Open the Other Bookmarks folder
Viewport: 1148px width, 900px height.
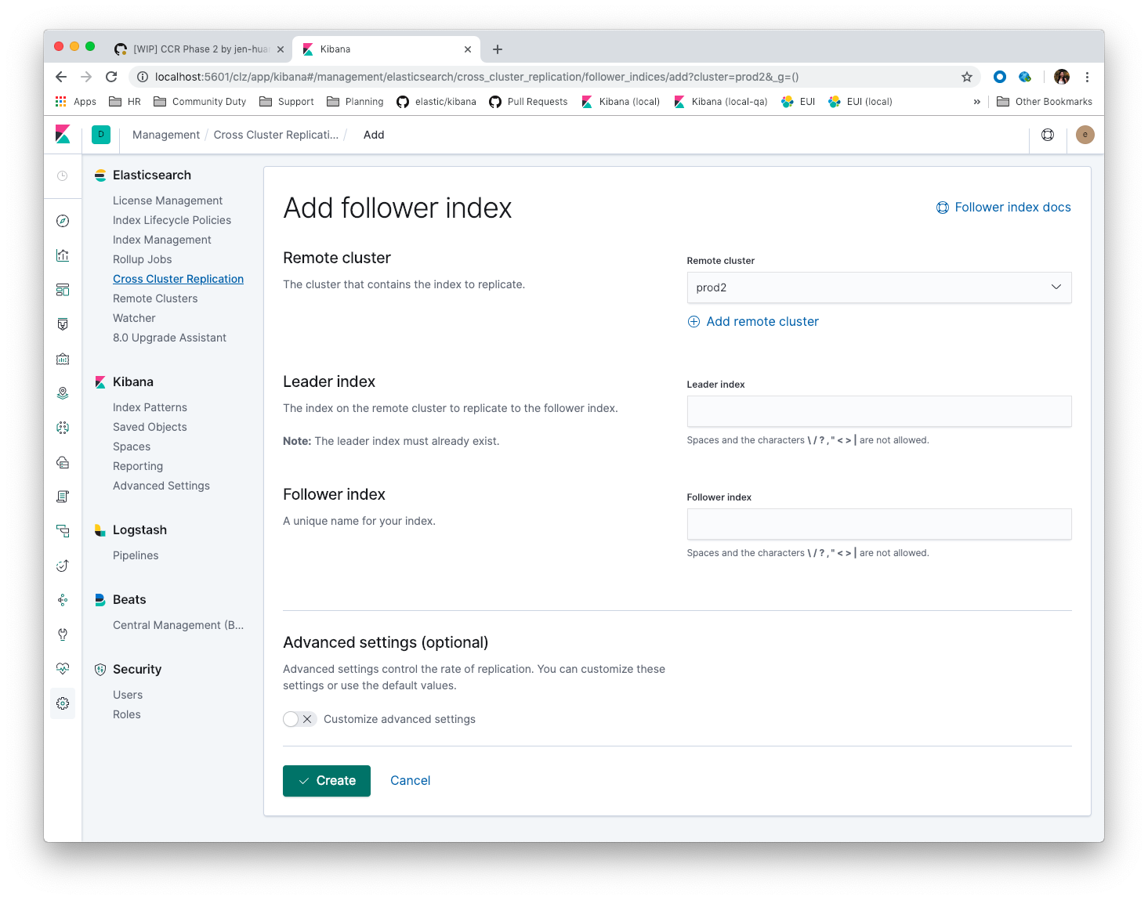pyautogui.click(x=1045, y=102)
